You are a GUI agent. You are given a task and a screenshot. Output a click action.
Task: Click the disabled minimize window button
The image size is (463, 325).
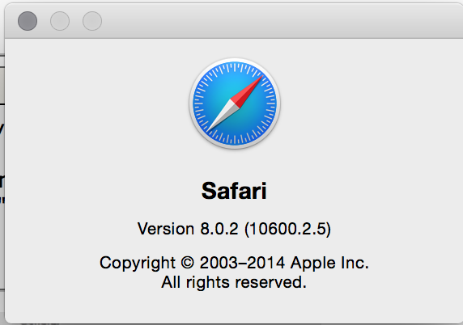60,21
